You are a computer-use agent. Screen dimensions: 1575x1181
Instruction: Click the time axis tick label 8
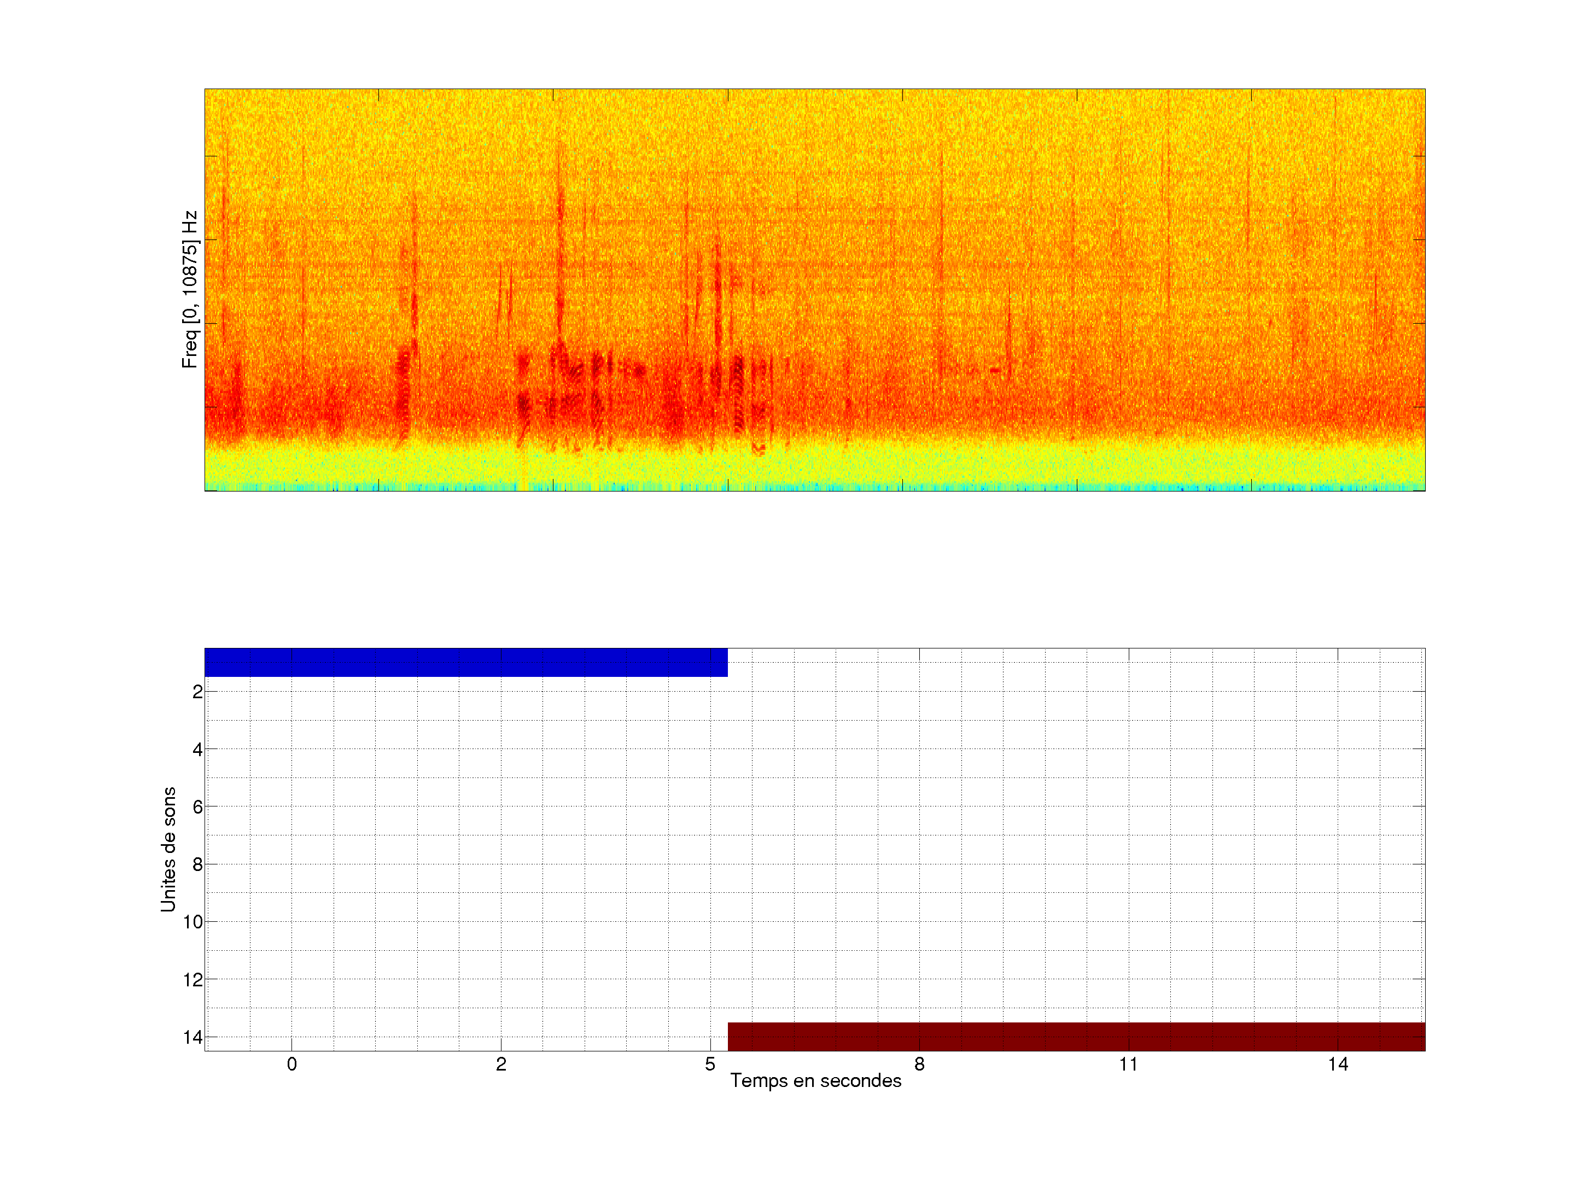(x=919, y=1064)
